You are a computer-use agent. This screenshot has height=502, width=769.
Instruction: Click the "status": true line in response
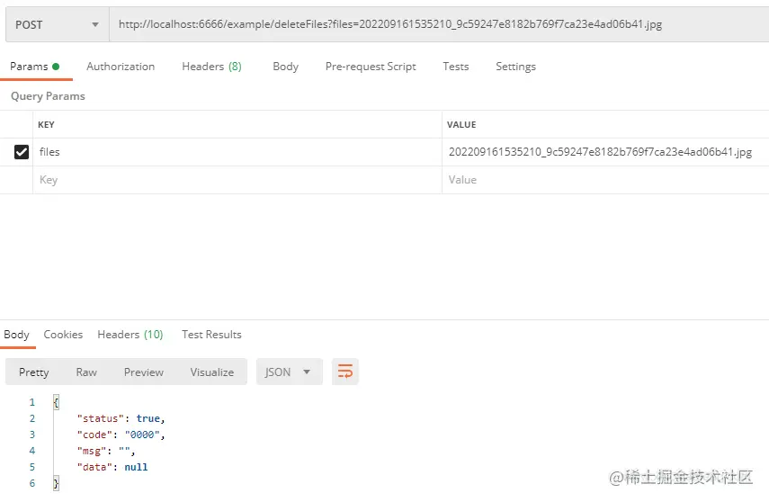pos(121,418)
